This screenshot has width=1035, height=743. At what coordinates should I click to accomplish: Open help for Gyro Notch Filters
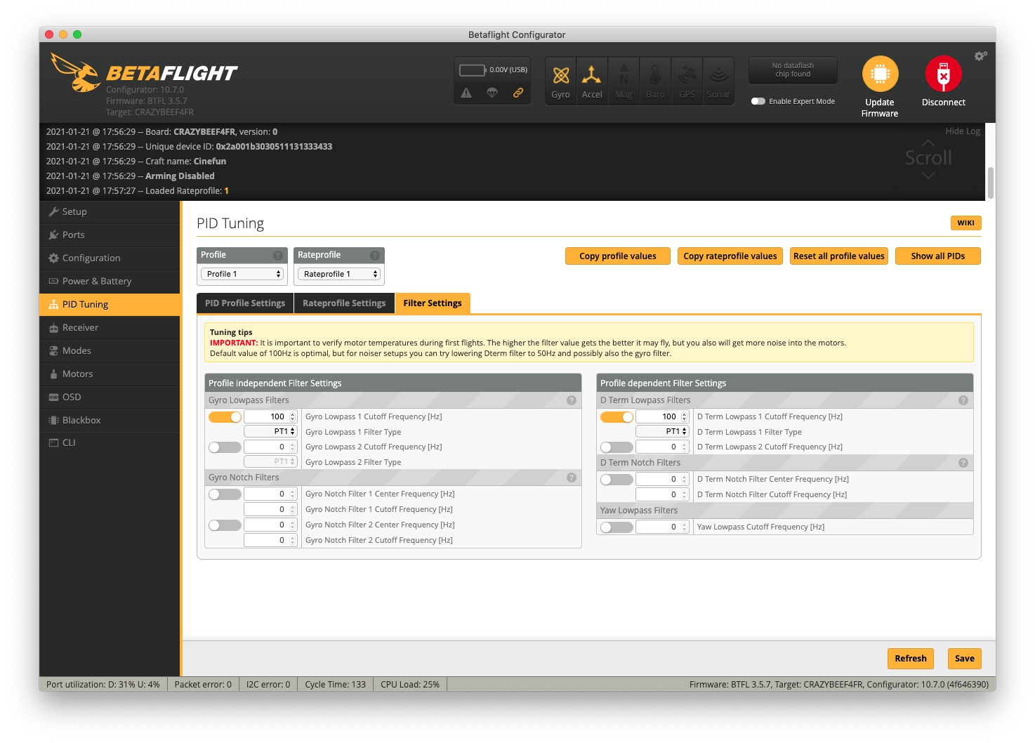coord(572,478)
